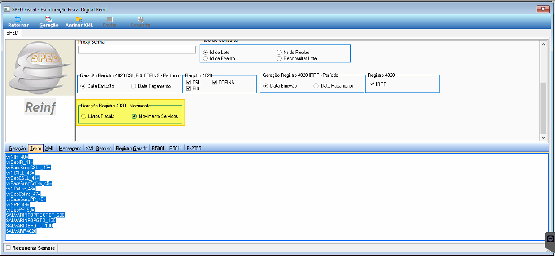Uncheck the COFINS checkbox
Screen dimensions: 555x256
(x=215, y=82)
